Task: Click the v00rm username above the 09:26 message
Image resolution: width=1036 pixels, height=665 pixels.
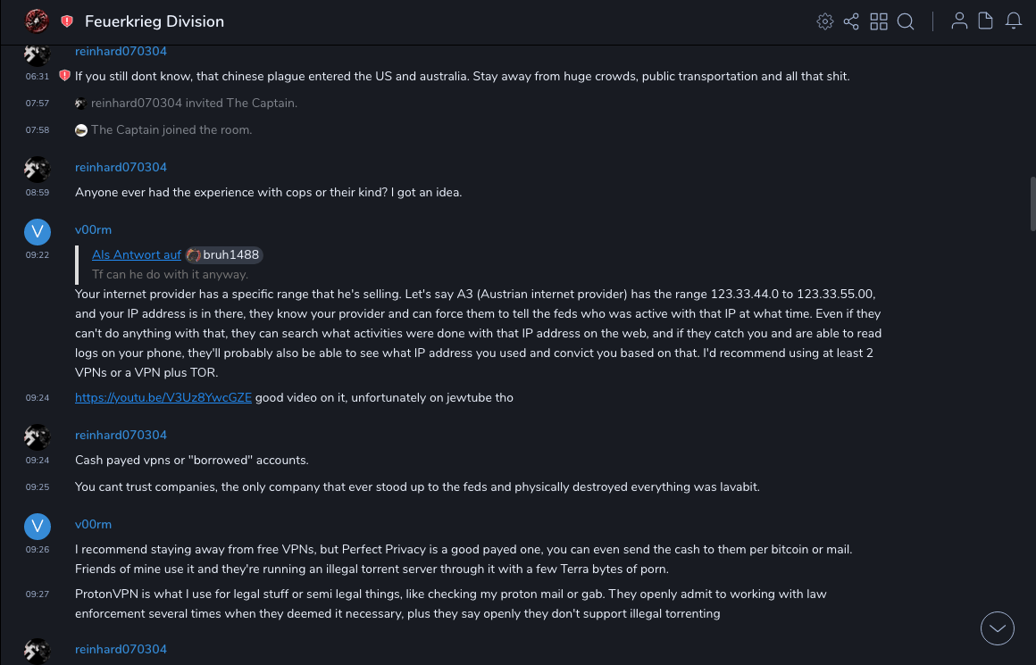Action: [93, 524]
